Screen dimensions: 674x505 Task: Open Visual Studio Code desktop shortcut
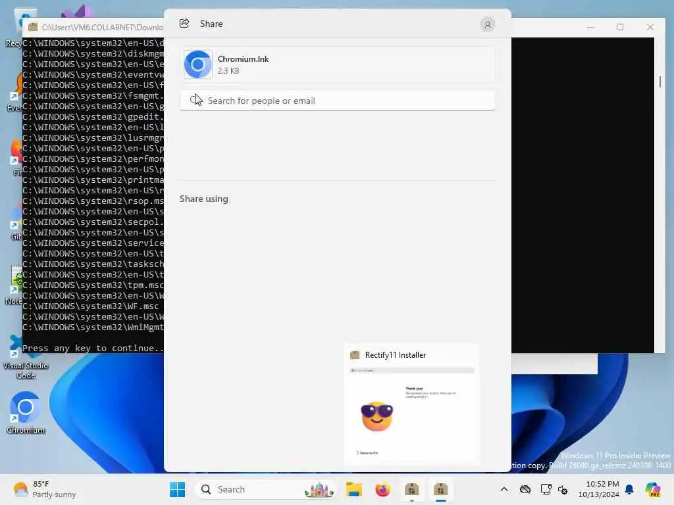[26, 357]
